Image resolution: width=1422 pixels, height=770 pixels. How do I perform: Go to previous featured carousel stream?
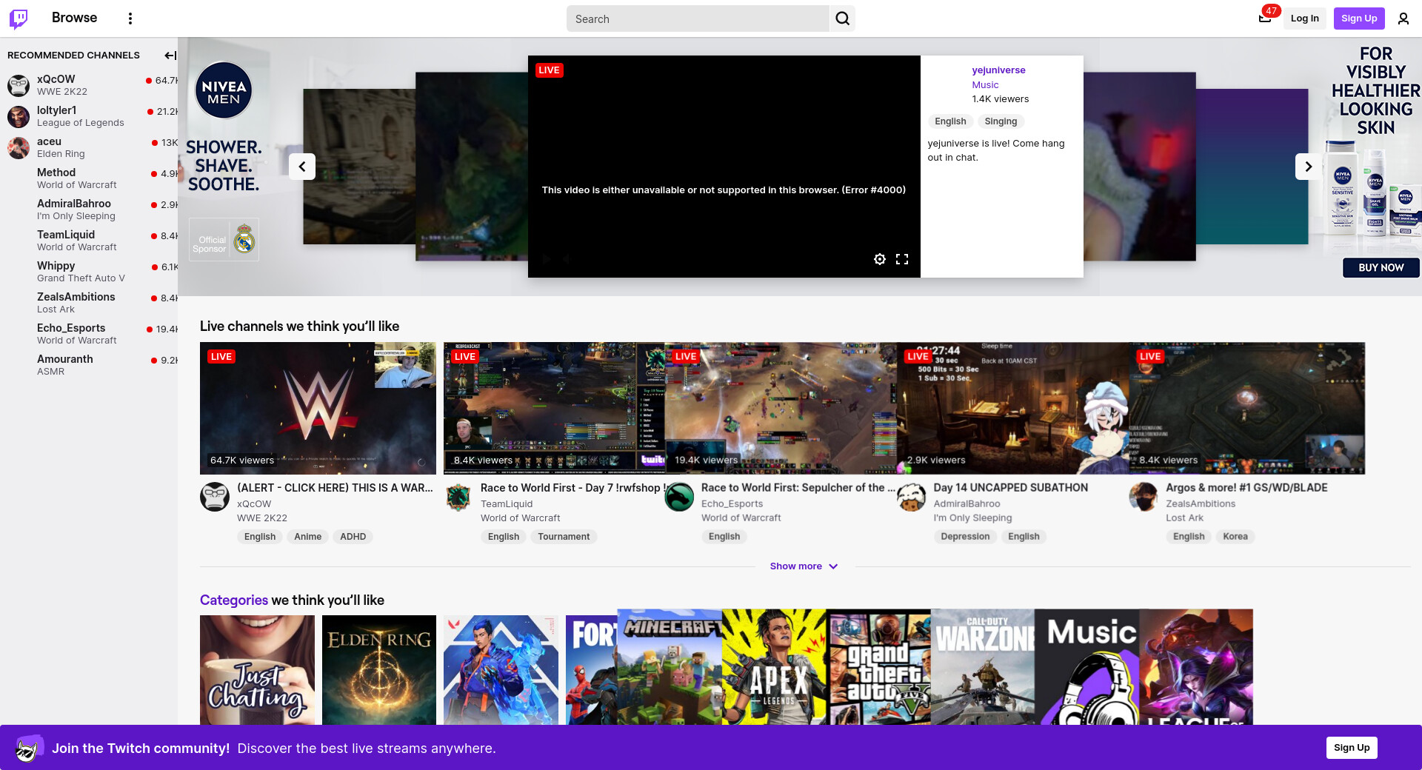tap(302, 167)
